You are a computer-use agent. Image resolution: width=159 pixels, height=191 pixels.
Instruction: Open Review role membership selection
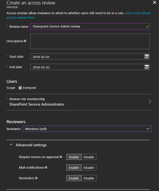tap(79, 102)
